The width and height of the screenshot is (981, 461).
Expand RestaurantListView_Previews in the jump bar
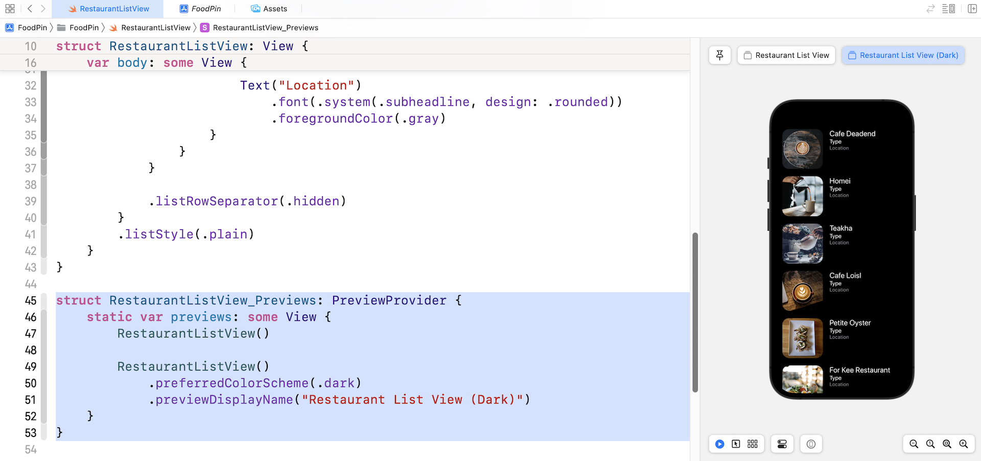click(265, 28)
